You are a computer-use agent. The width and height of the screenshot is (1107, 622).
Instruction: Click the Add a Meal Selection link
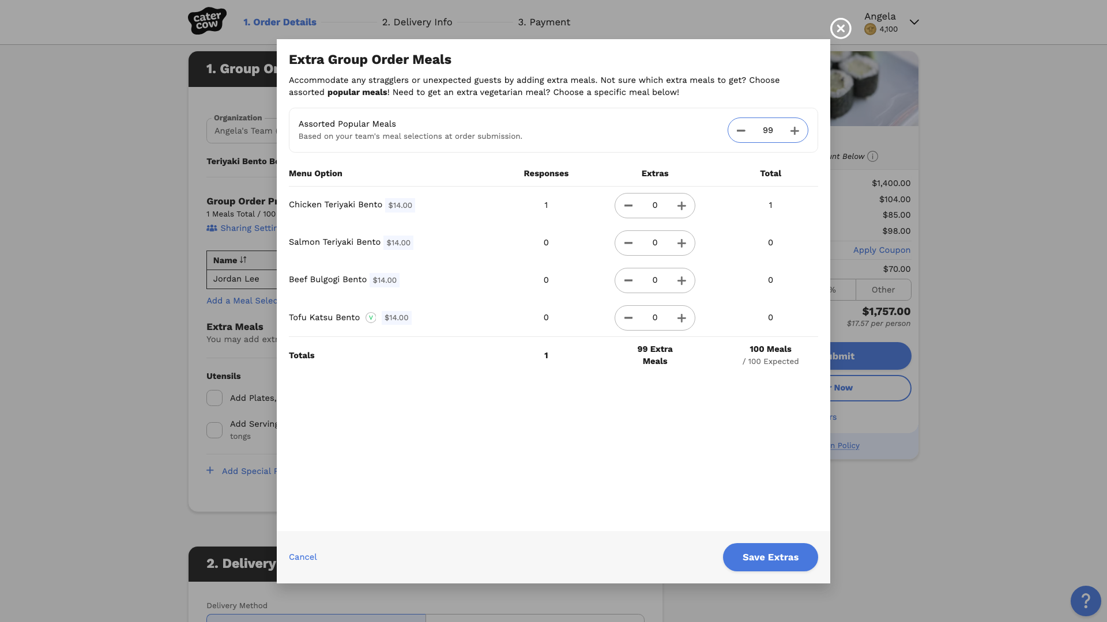tap(242, 301)
